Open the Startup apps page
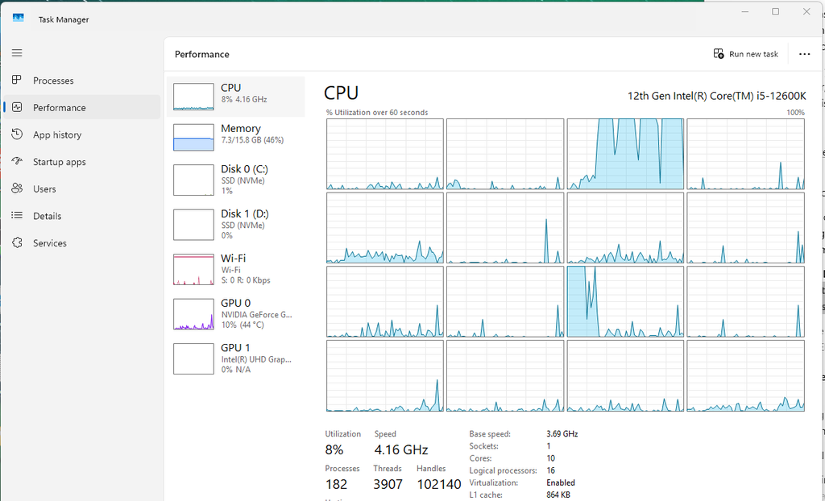Screen dimensions: 825x501 click(x=81, y=162)
